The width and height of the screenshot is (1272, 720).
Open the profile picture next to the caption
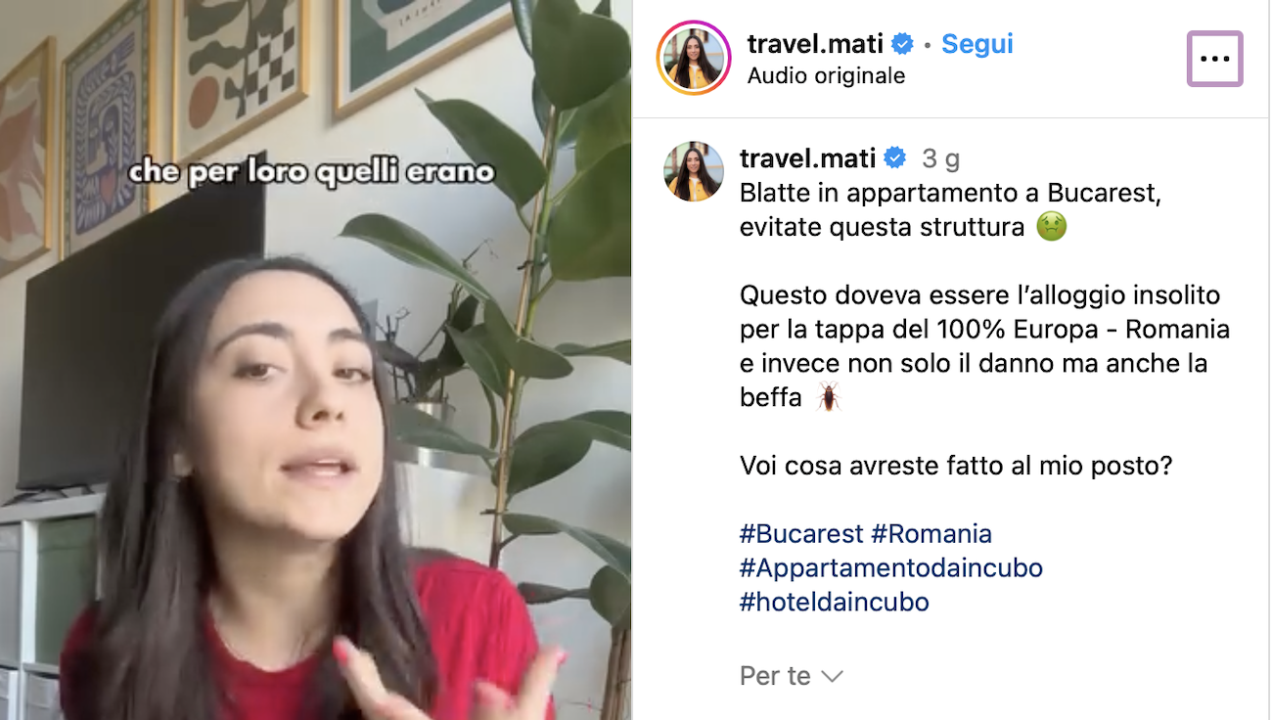click(694, 171)
